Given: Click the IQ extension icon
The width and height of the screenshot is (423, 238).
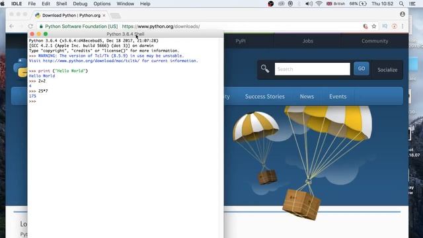Looking at the screenshot, I should click(385, 26).
